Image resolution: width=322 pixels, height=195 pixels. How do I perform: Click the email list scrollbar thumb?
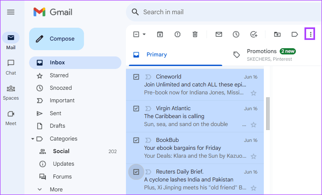click(x=268, y=114)
